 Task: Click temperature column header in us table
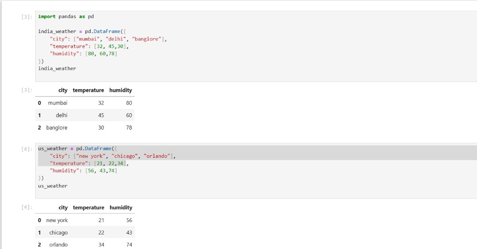tap(88, 208)
